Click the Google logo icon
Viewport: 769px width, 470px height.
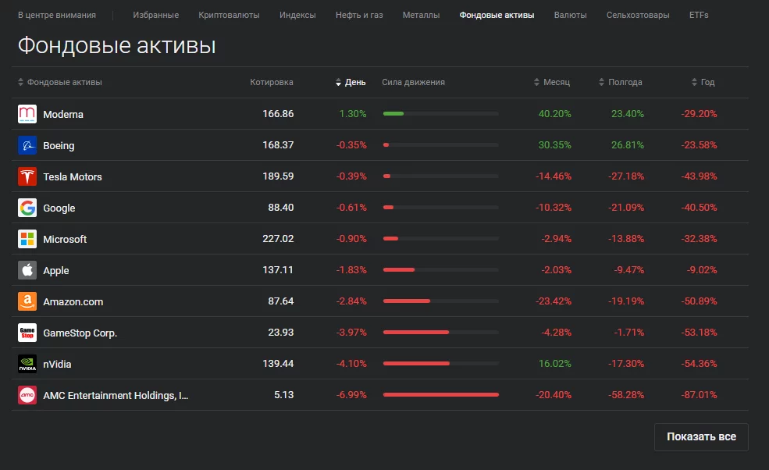tap(27, 208)
